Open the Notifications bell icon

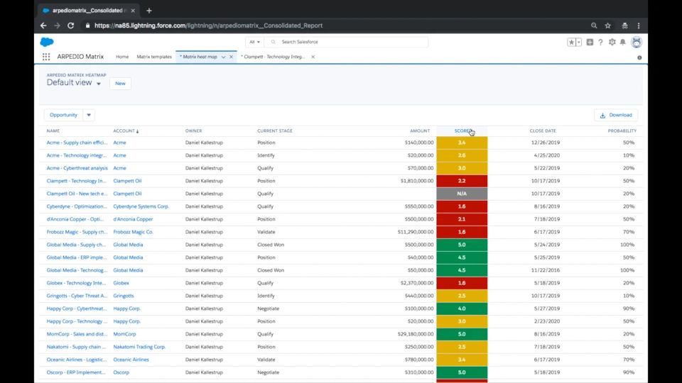623,42
